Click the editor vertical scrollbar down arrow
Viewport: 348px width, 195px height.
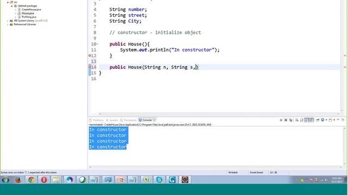coord(342,110)
